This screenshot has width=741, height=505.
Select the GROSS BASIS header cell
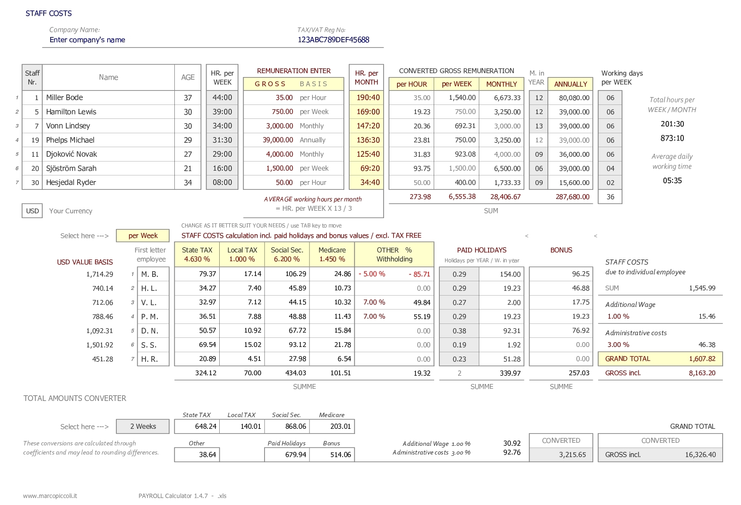point(294,84)
